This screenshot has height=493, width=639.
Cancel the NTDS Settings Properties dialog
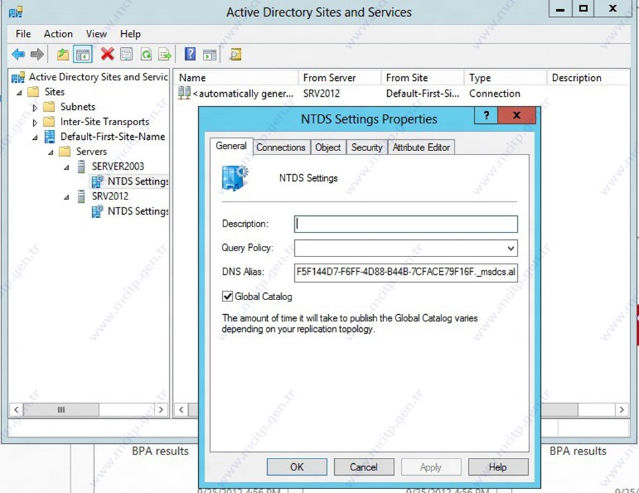(x=363, y=467)
